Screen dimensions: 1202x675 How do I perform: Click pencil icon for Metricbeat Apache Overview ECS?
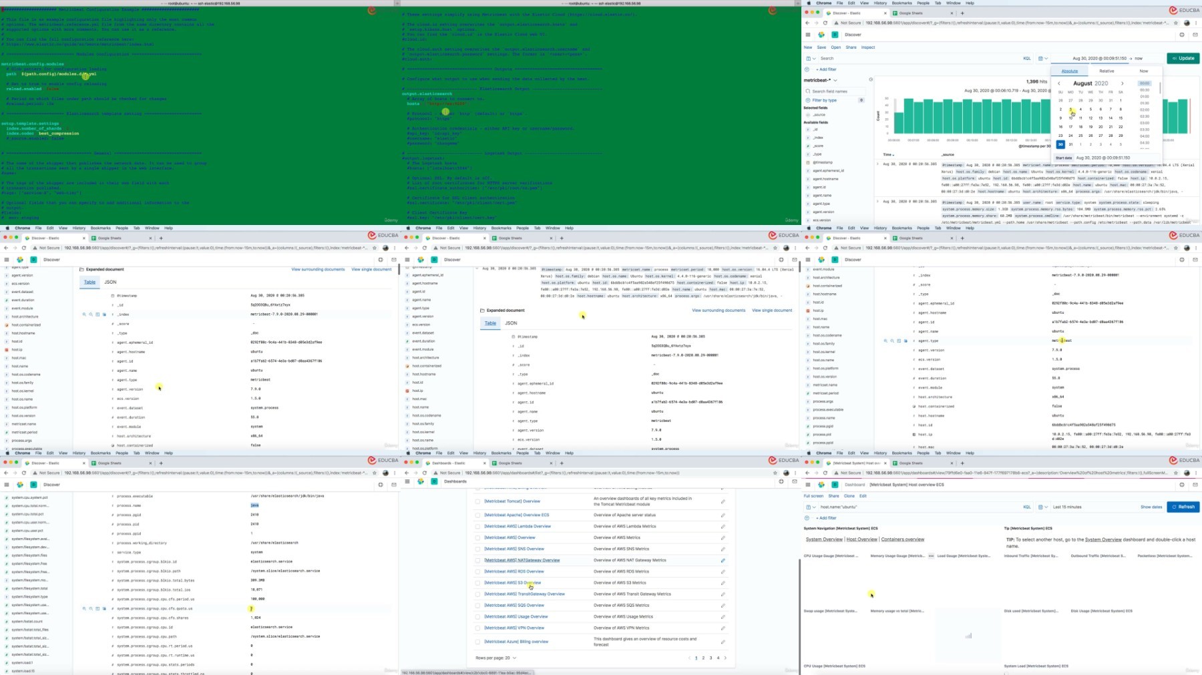[723, 515]
